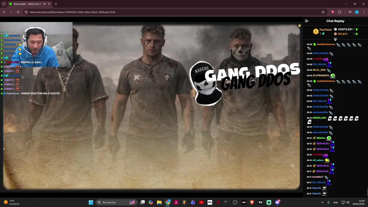Open the FN app in taskbar
Screen dimensions: 368x207
pyautogui.click(x=210, y=202)
